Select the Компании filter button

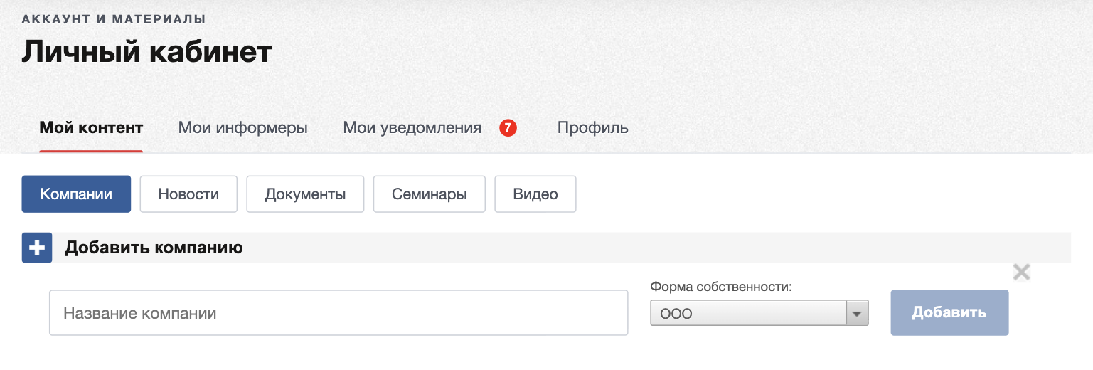[x=76, y=194]
